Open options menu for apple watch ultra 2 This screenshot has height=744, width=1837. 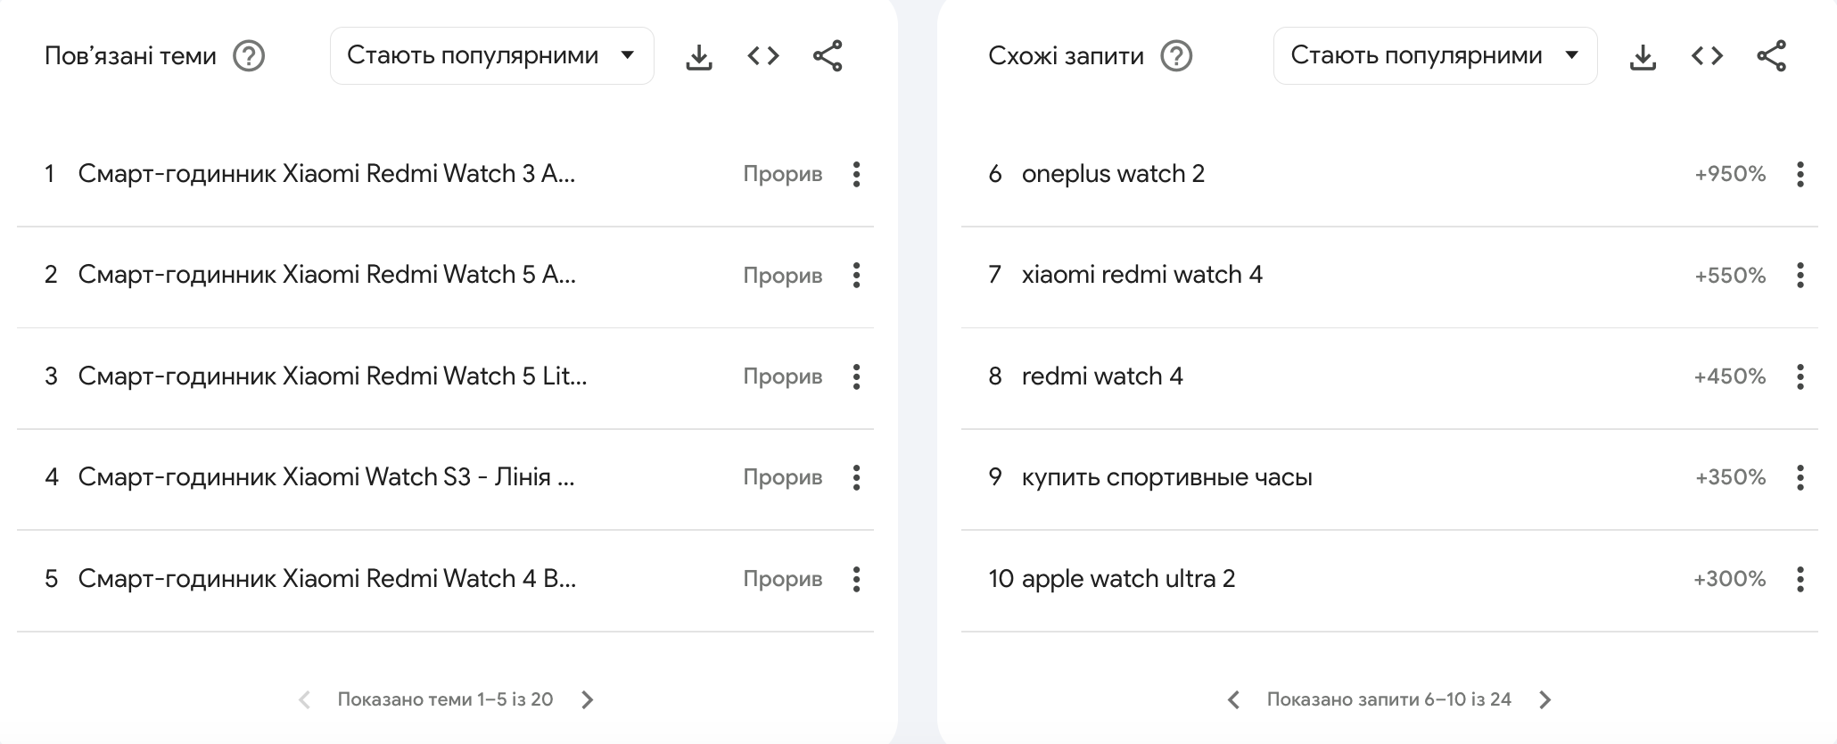tap(1800, 579)
